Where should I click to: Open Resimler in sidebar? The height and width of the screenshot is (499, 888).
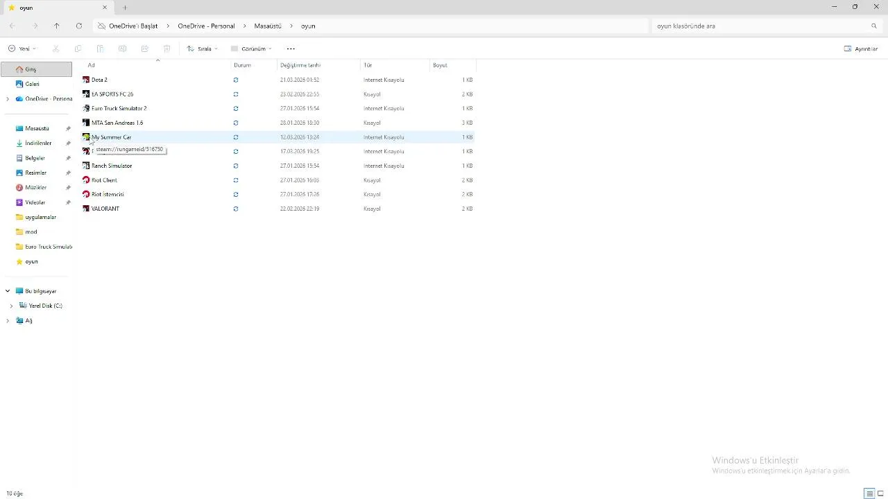point(35,173)
